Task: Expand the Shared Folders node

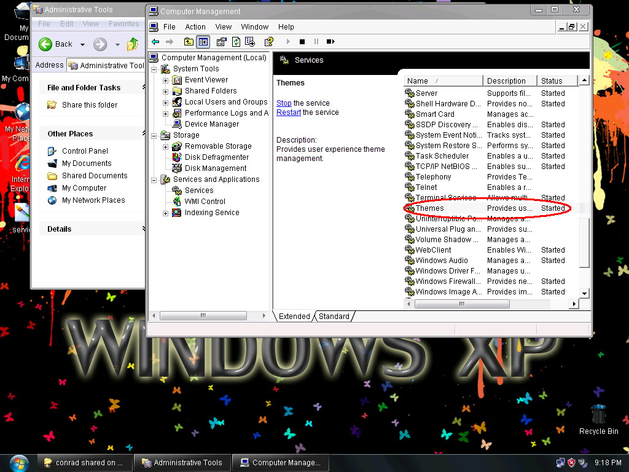Action: click(x=165, y=92)
